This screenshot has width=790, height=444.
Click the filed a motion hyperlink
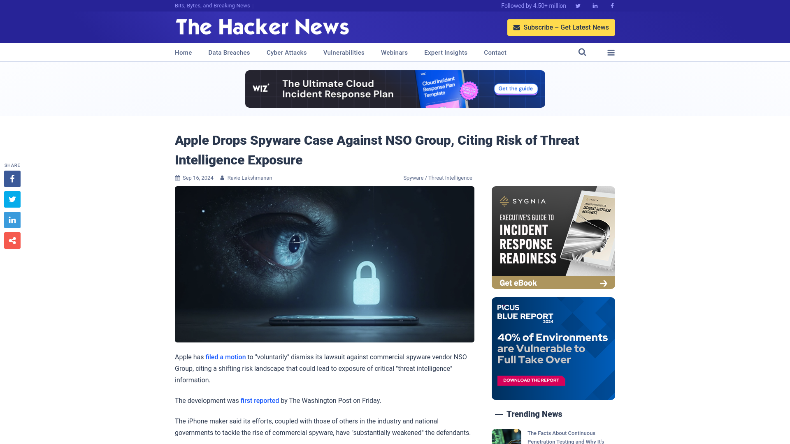[x=225, y=357]
